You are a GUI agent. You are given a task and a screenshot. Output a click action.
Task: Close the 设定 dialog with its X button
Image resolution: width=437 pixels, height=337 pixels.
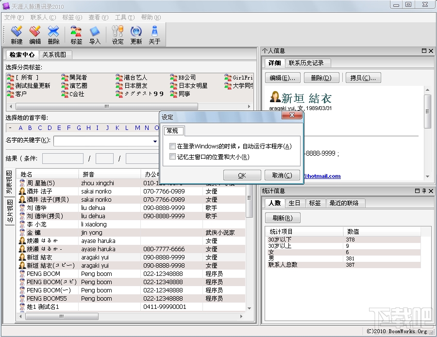coord(292,115)
